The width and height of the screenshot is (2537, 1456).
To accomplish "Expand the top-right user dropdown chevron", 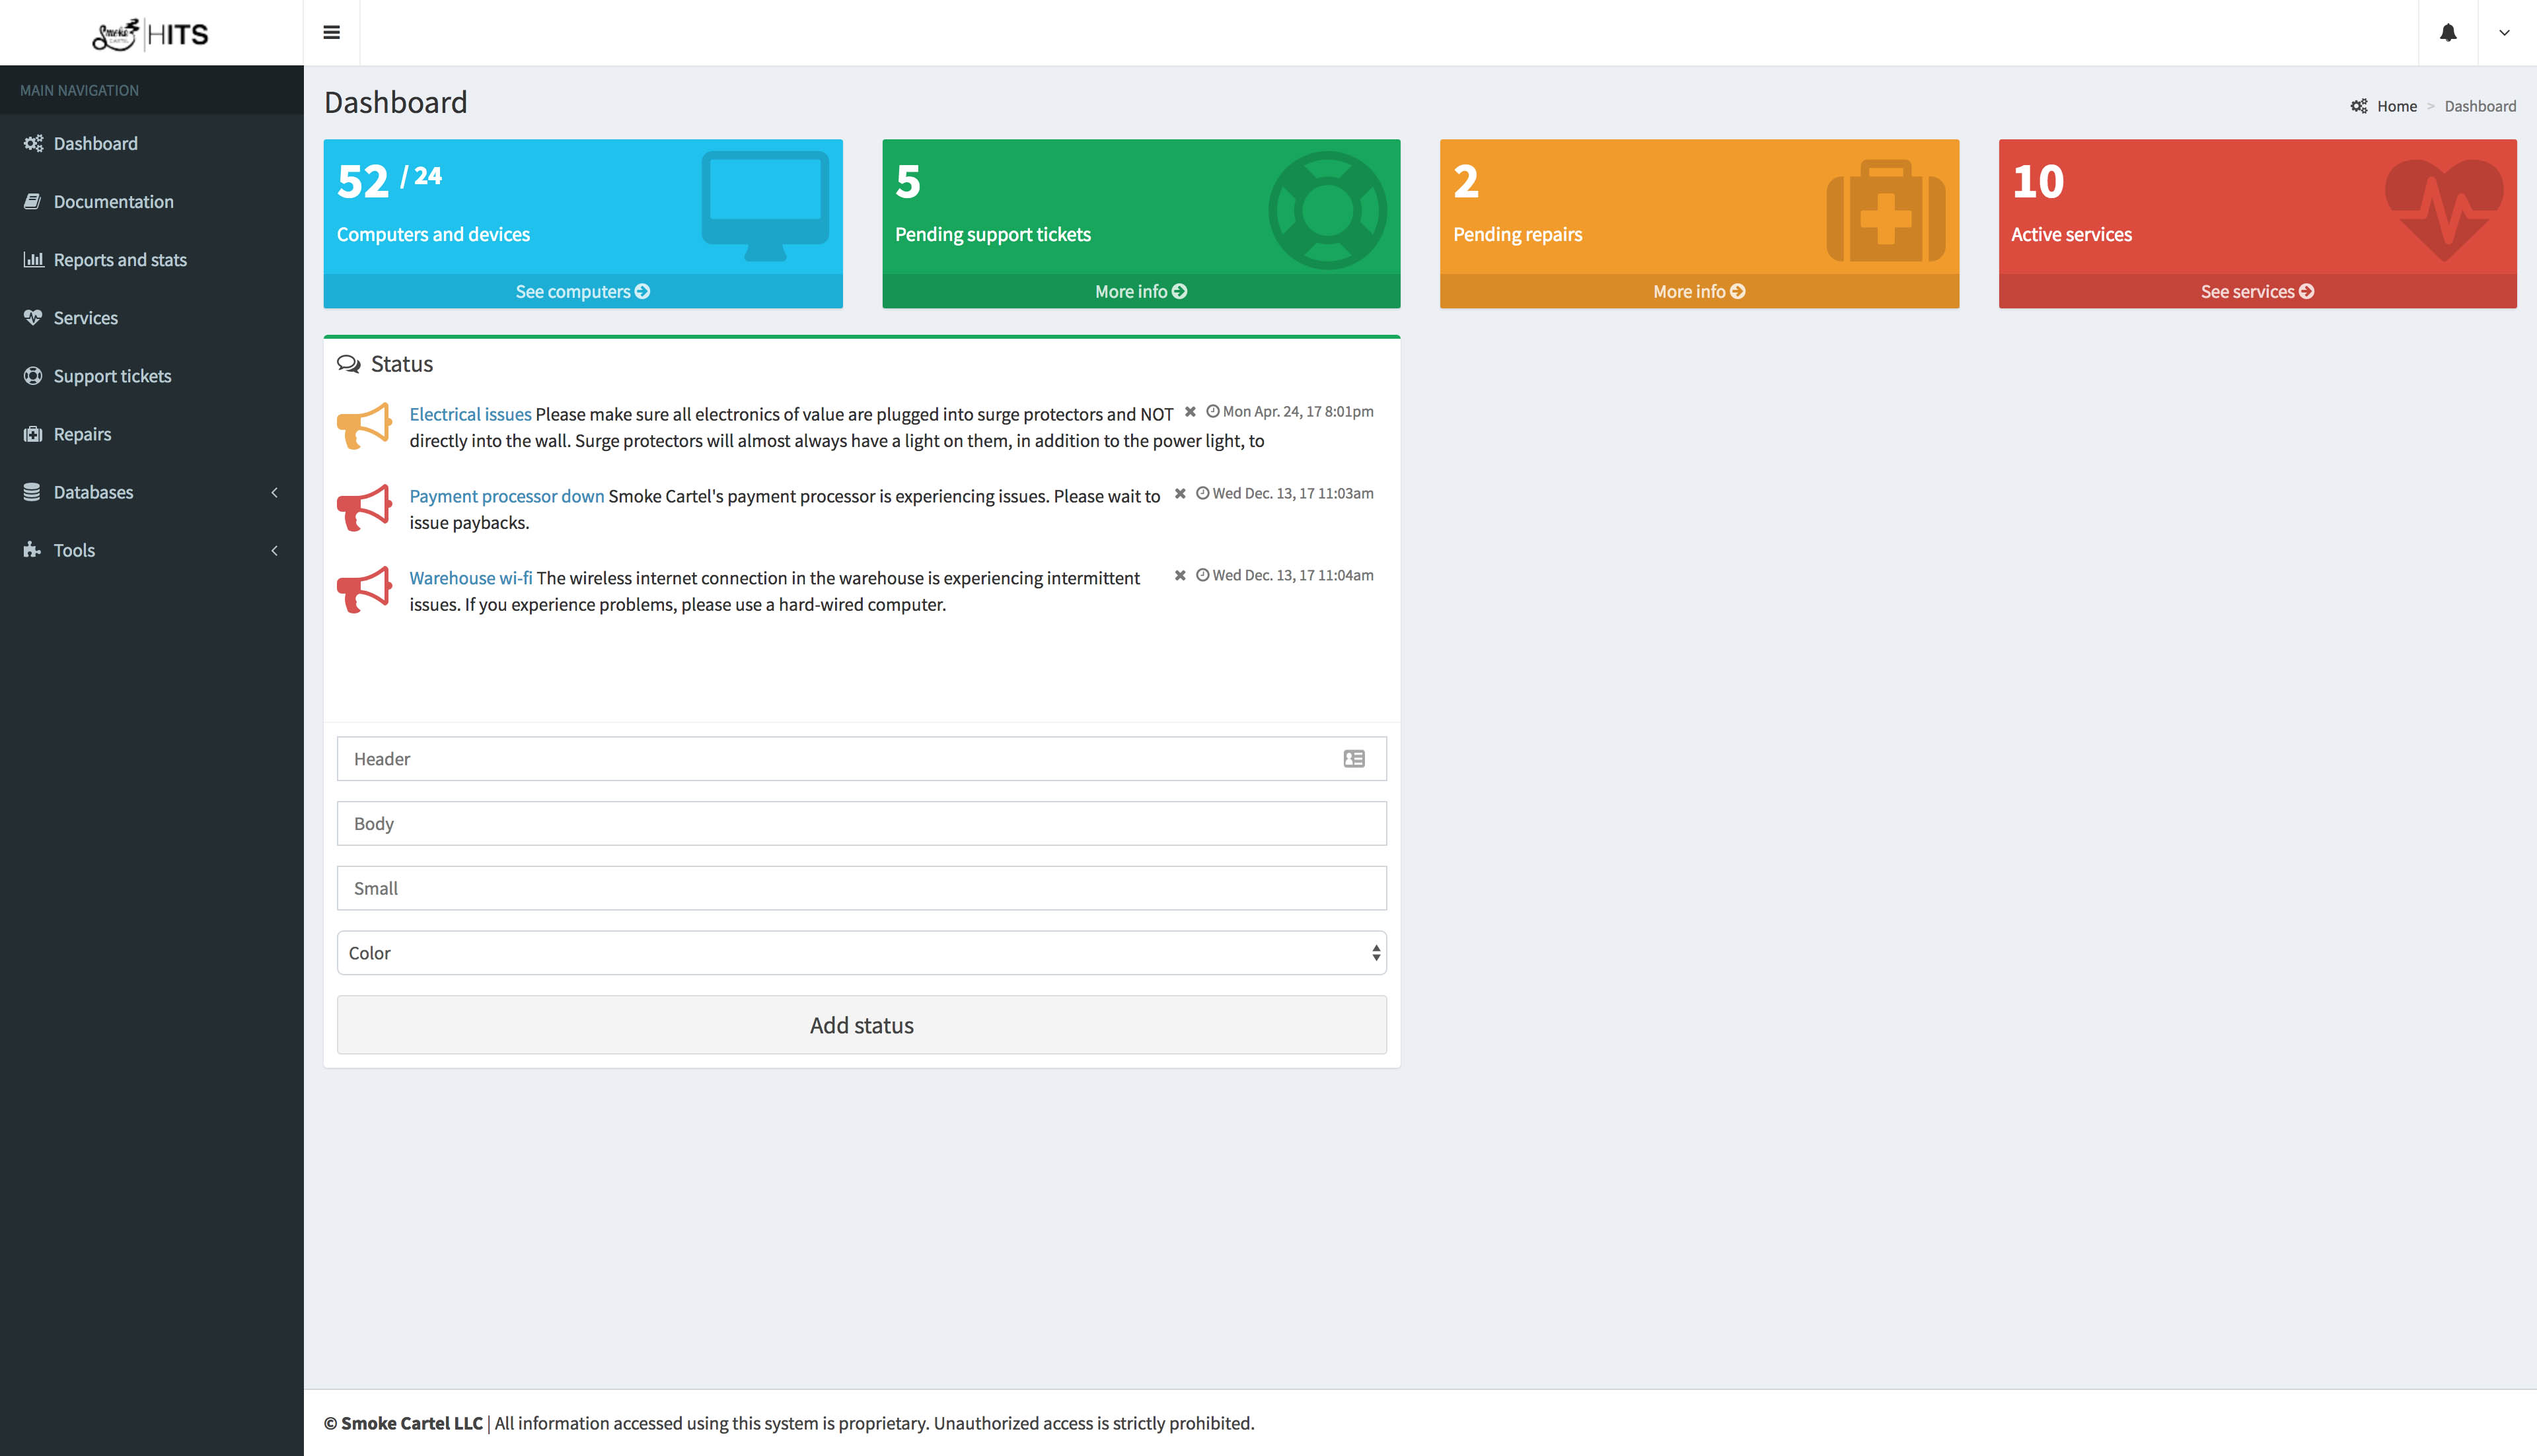I will pyautogui.click(x=2504, y=33).
